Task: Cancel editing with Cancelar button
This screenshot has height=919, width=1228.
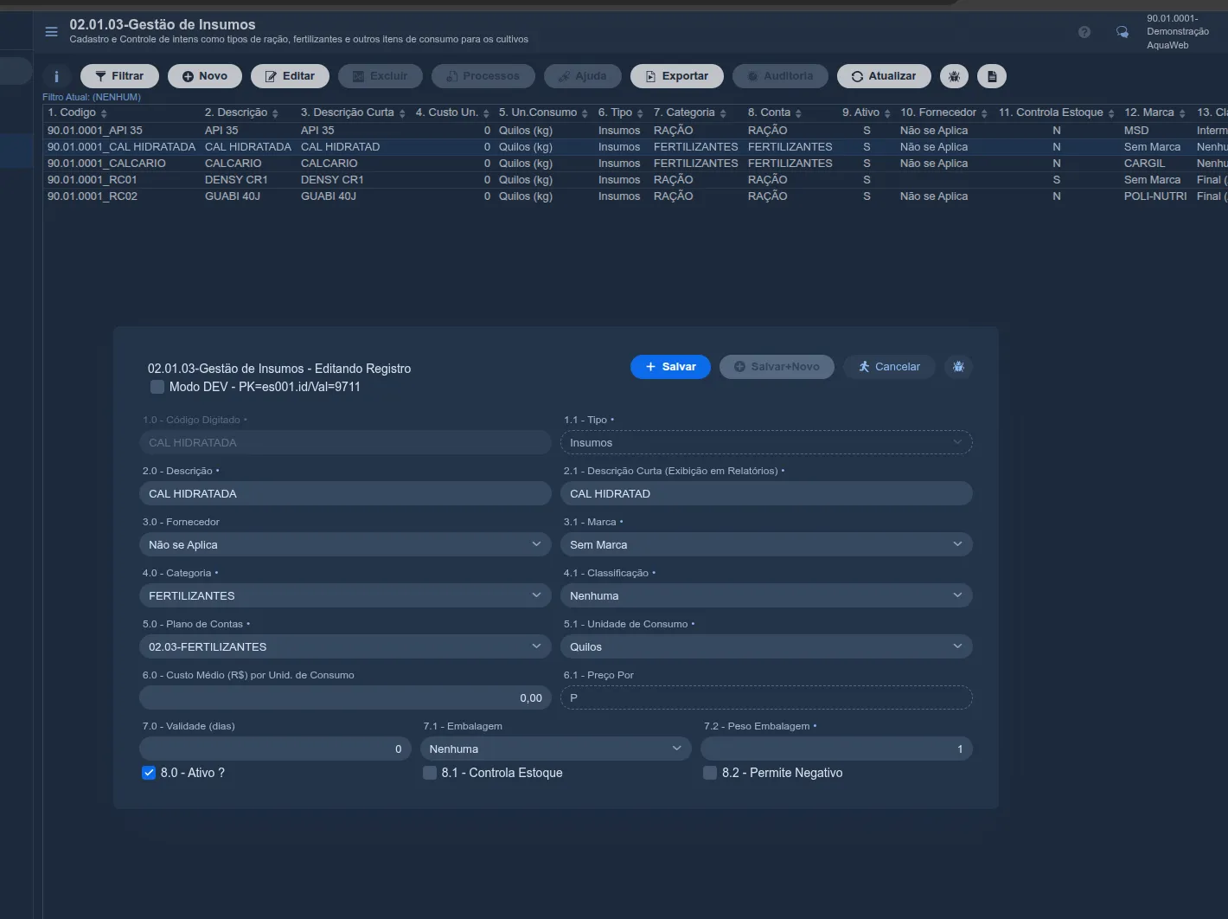Action: [889, 367]
